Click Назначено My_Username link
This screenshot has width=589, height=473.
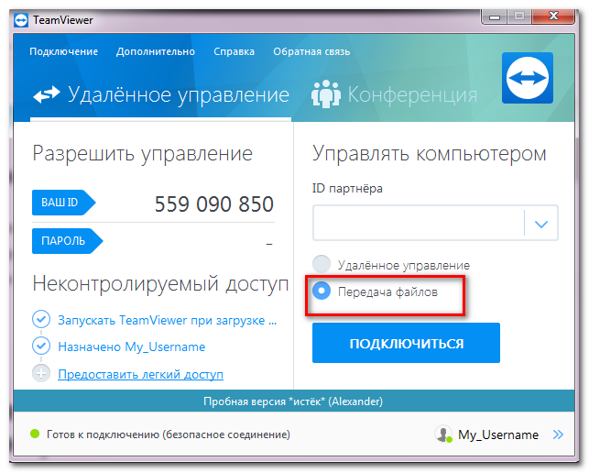tap(132, 346)
